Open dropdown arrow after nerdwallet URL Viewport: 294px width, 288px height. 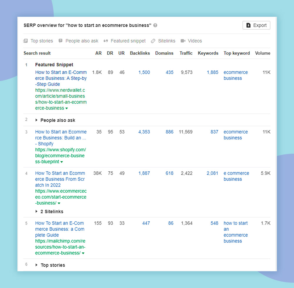66,108
